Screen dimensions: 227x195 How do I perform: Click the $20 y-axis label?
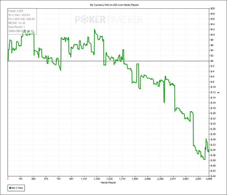[213, 9]
